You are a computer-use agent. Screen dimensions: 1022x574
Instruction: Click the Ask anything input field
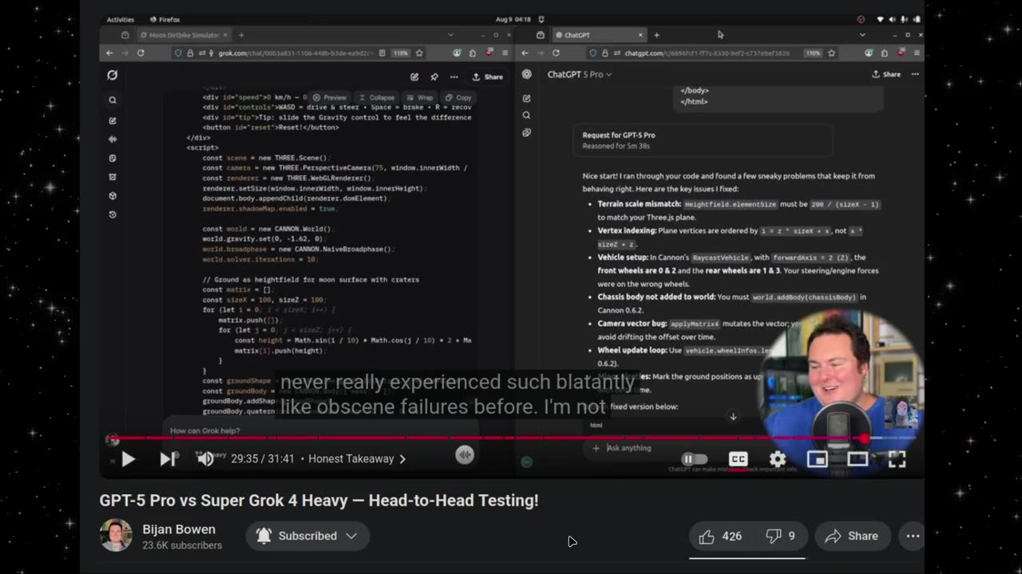[631, 448]
